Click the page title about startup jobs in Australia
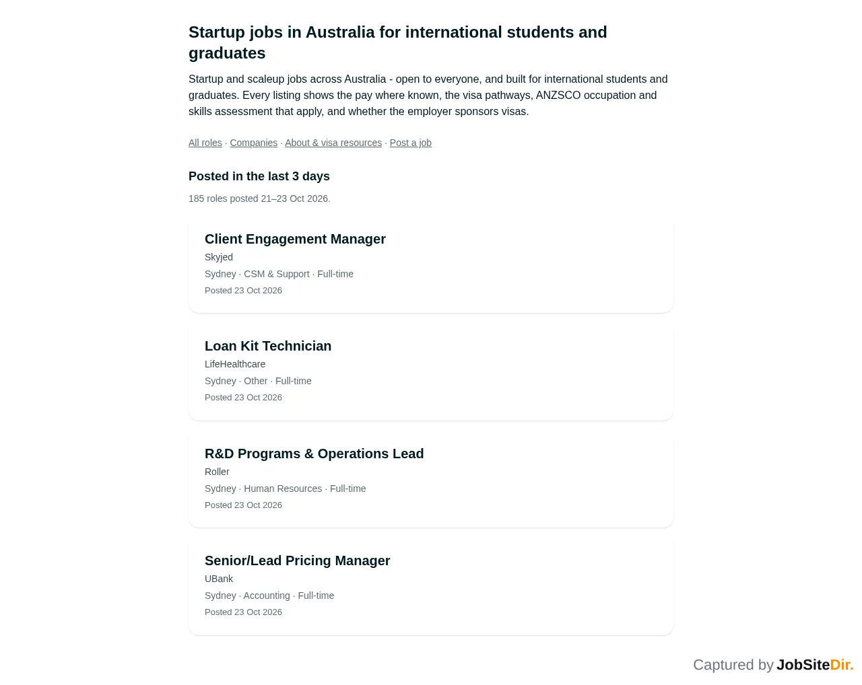The width and height of the screenshot is (862, 685). [x=398, y=42]
